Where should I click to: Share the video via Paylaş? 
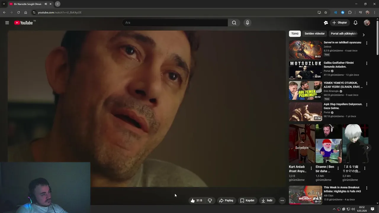[x=226, y=201]
